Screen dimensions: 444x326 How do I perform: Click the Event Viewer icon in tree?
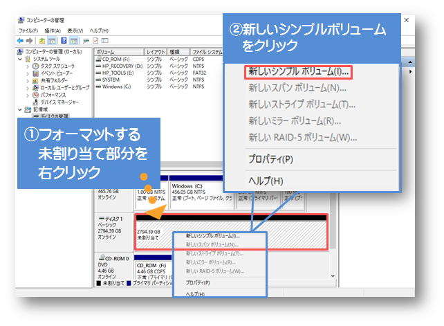(x=35, y=73)
